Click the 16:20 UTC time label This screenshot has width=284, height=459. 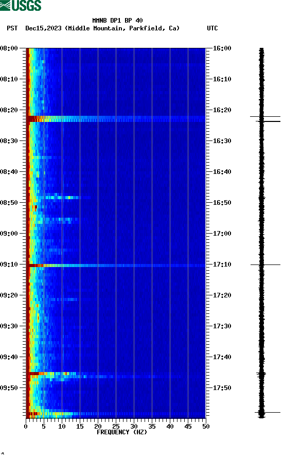click(222, 110)
